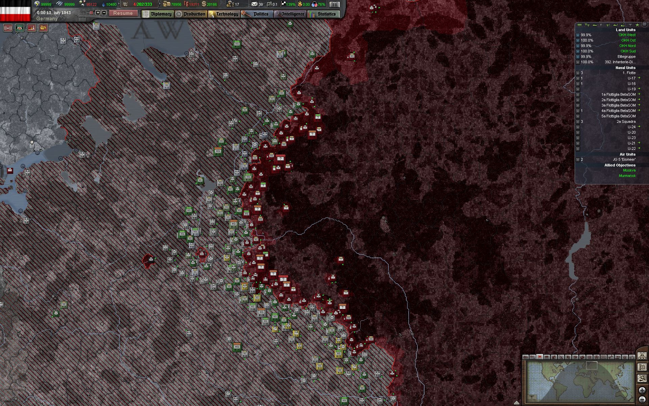Click the radio signal icon below flag
Image resolution: width=649 pixels, height=406 pixels.
(x=7, y=28)
